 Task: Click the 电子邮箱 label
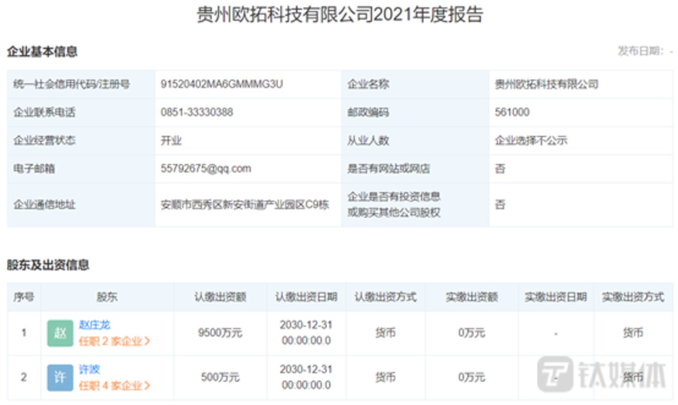pos(34,169)
